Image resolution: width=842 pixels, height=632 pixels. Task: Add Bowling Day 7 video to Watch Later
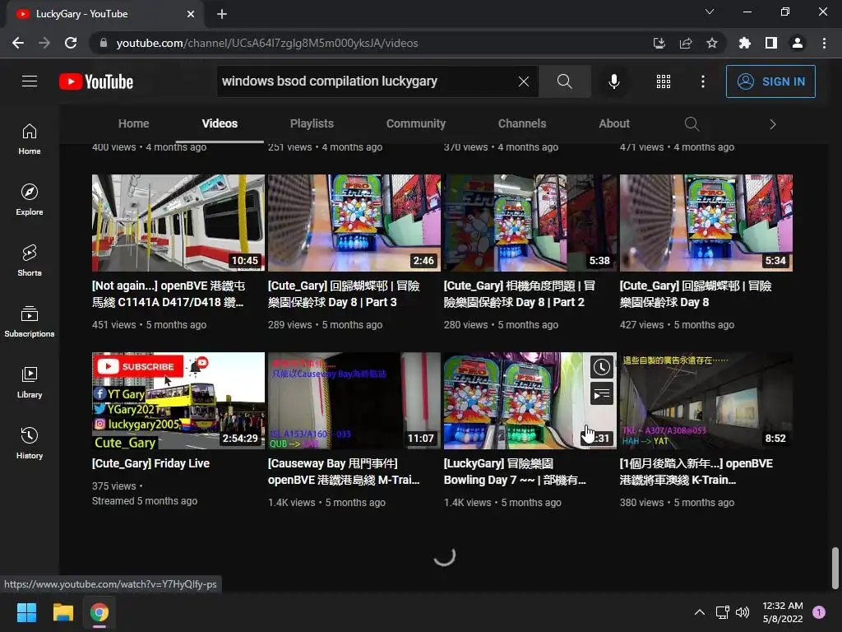click(x=602, y=368)
